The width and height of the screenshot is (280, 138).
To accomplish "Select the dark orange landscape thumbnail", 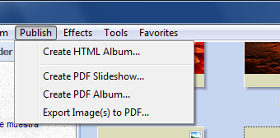I will [x=262, y=58].
